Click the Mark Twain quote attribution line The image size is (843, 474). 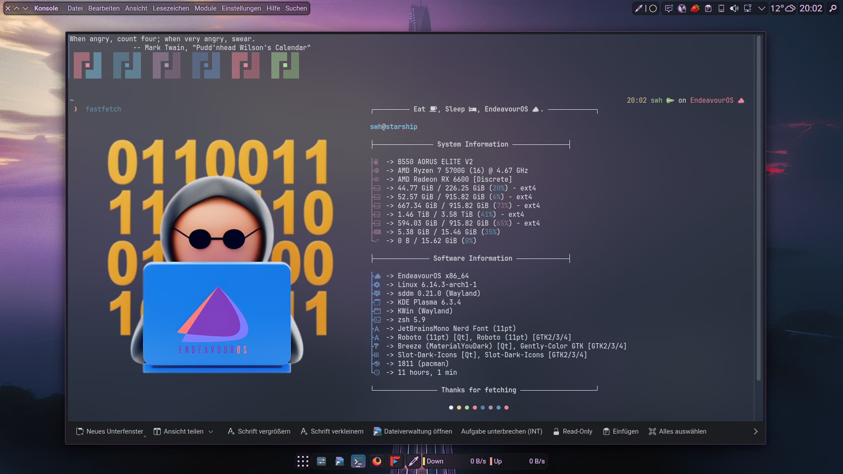222,48
